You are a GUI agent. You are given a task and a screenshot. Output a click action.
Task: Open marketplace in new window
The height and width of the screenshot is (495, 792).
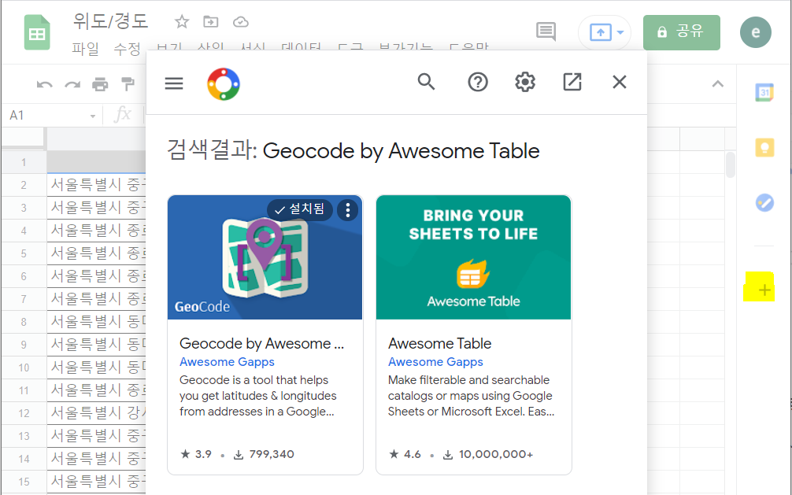click(x=572, y=82)
